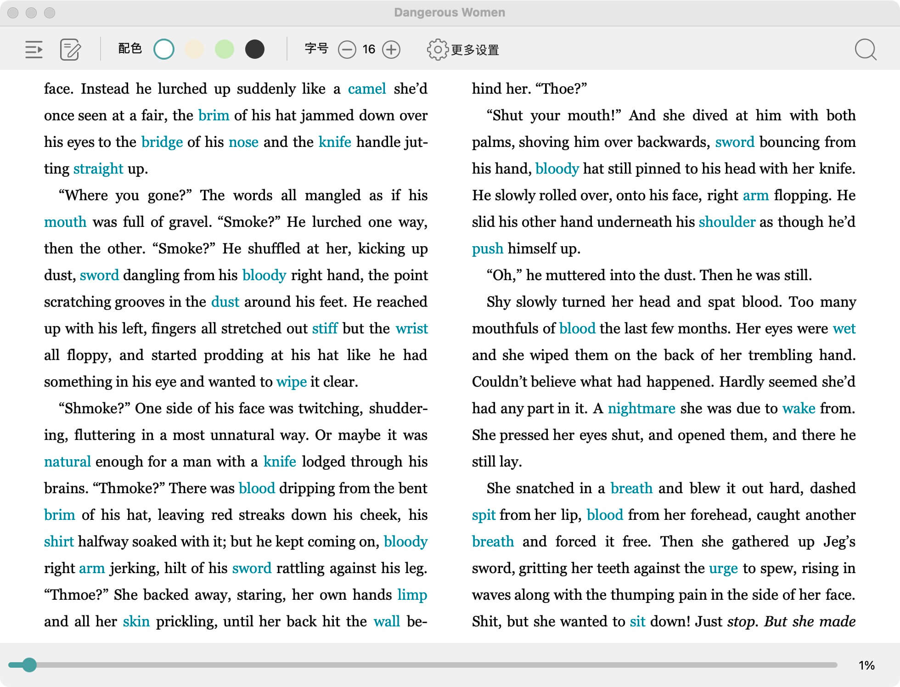
Task: Click the highlighted word "dust"
Action: (225, 302)
